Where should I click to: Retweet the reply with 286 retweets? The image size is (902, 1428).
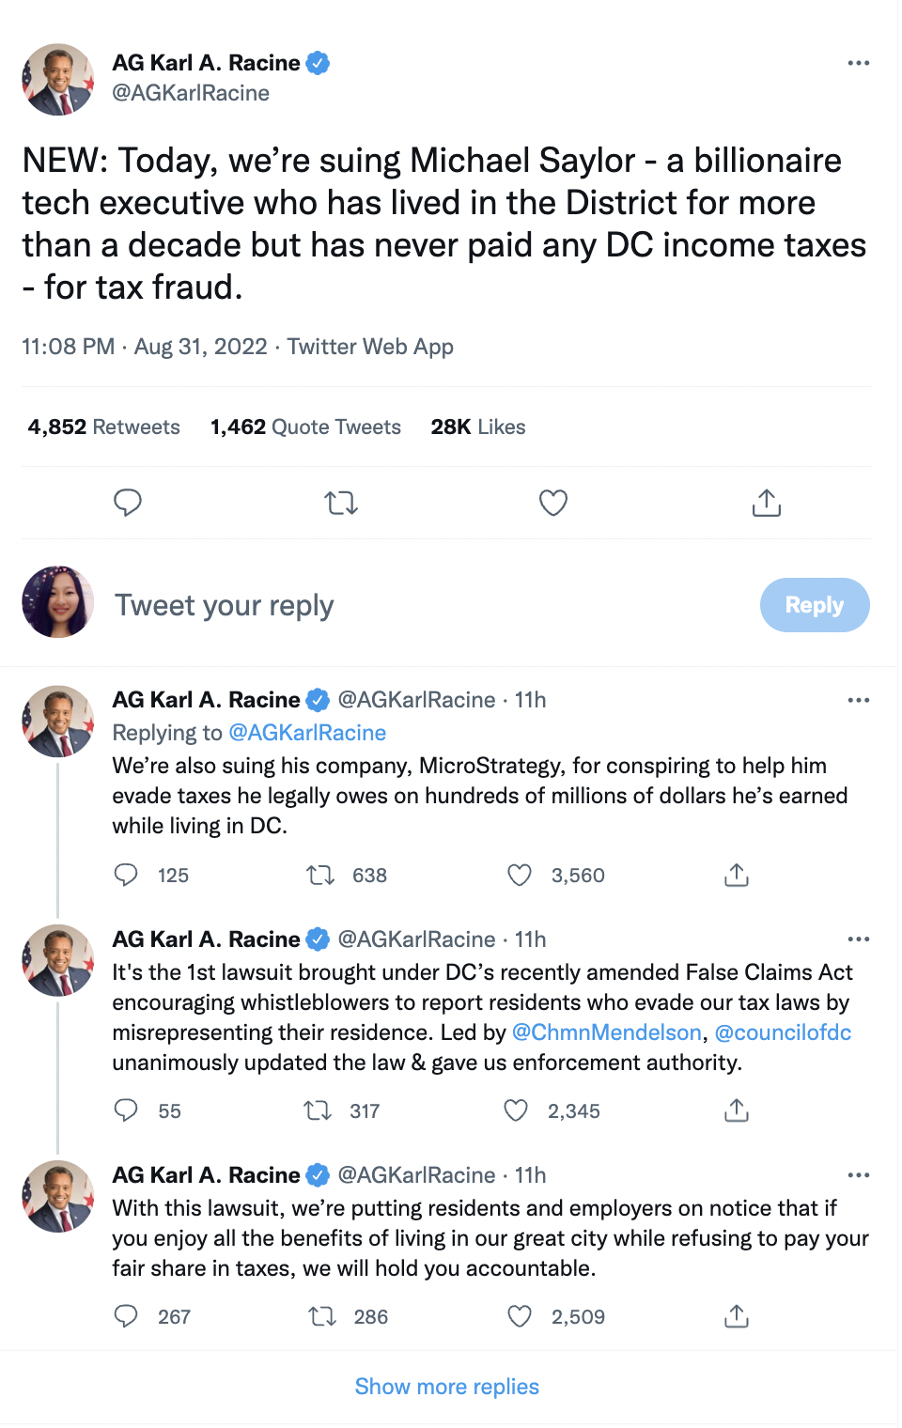pyautogui.click(x=322, y=1316)
